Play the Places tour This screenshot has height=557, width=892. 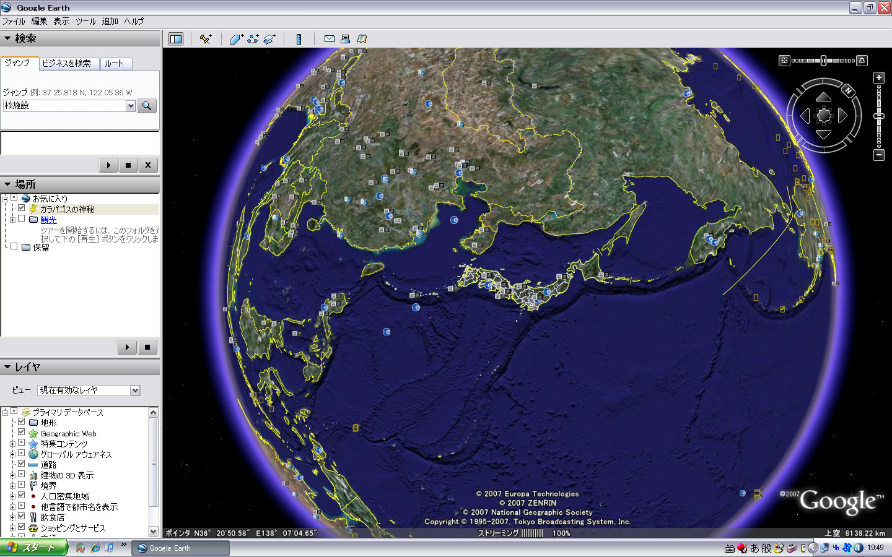127,347
